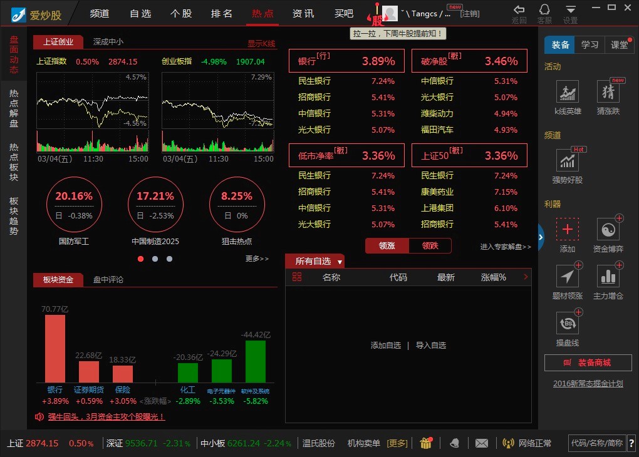Viewport: 639px width, 457px height.
Task: Open the 强势好股 channel icon
Action: [x=568, y=160]
